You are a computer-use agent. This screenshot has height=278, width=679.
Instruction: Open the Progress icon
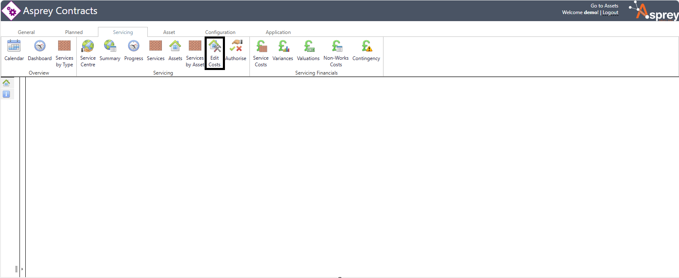134,46
